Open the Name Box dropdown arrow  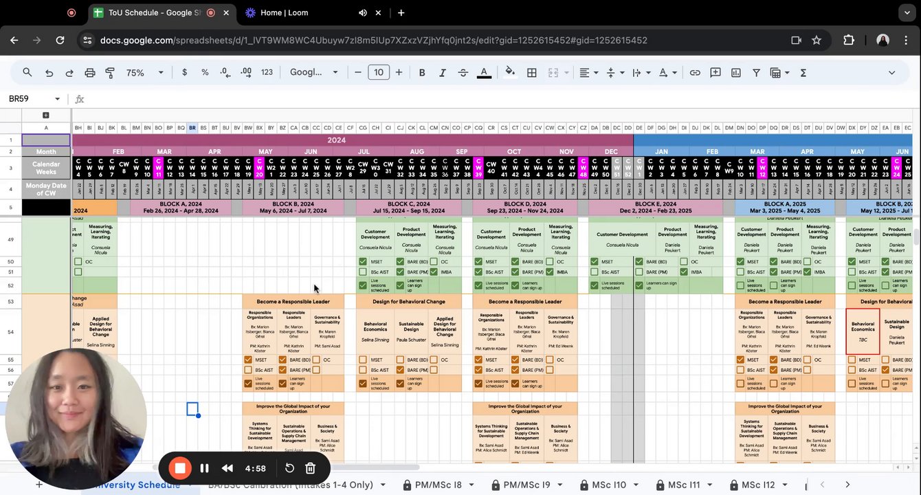(57, 99)
